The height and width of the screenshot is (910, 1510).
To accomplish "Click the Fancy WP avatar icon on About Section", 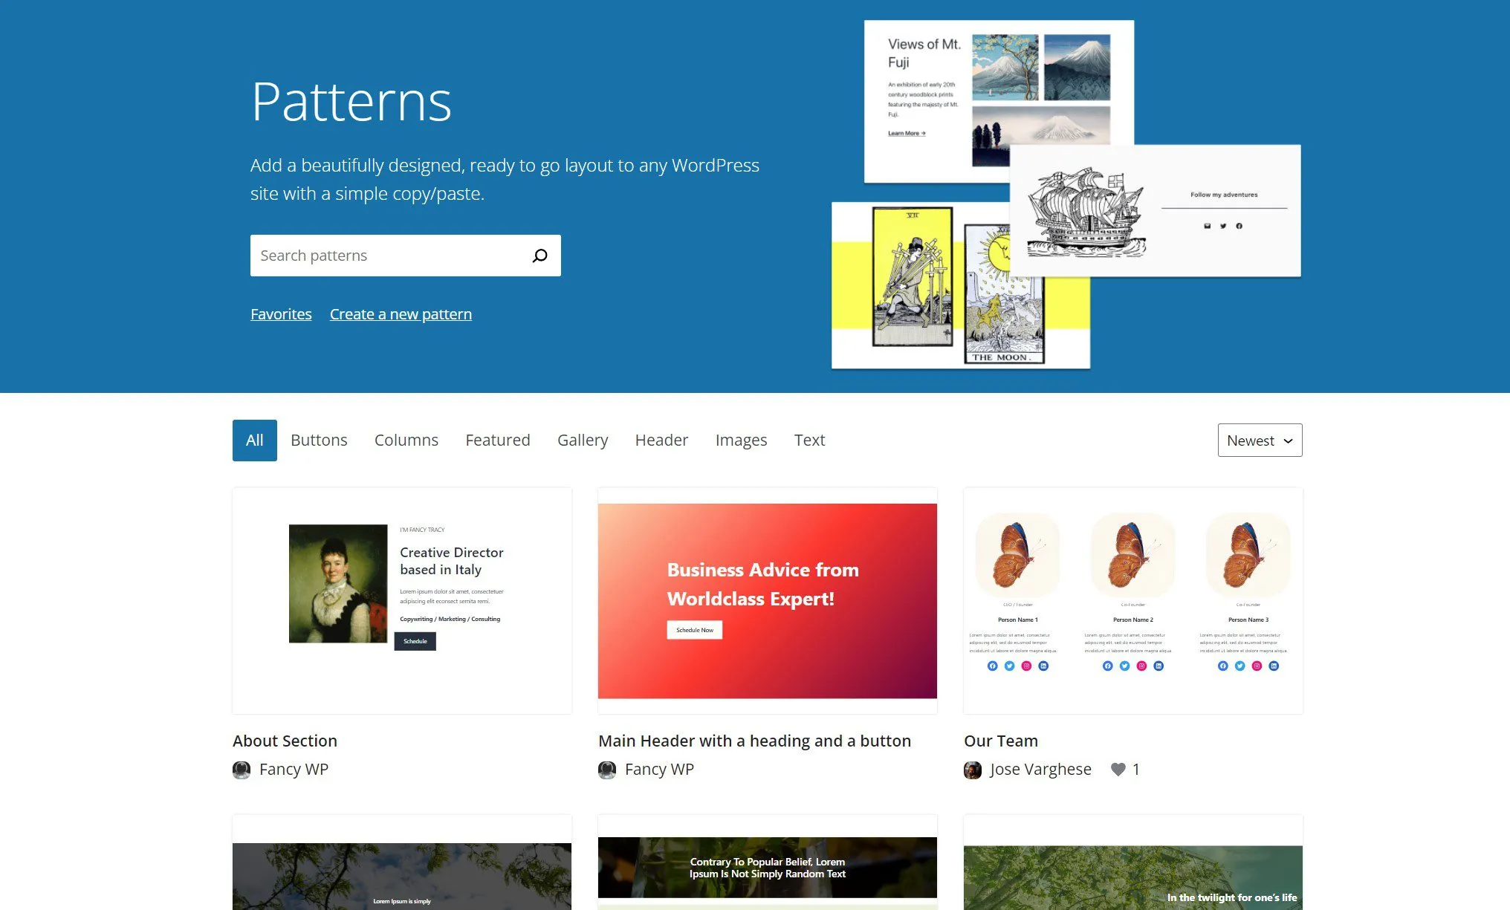I will 243,769.
